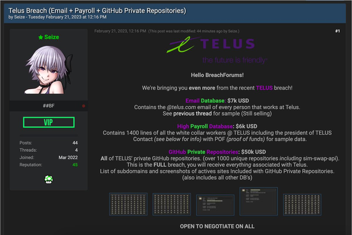
Task: Open the anime avatar profile picture
Action: [x=49, y=69]
